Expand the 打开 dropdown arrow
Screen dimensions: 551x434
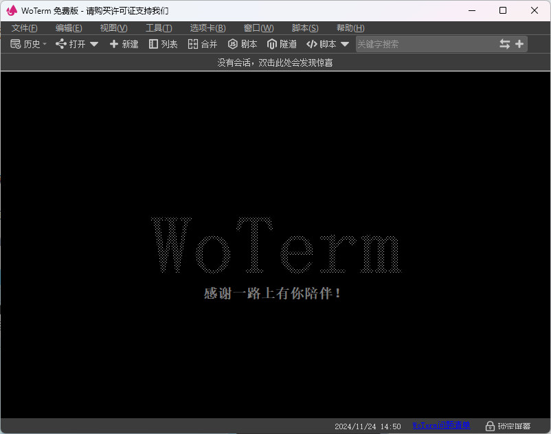[94, 44]
